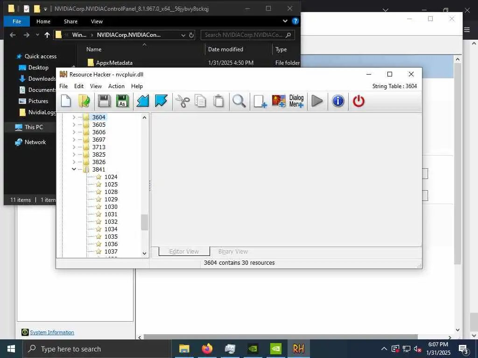This screenshot has height=358, width=478.
Task: Open the View menu in Resource Hacker
Action: point(96,86)
